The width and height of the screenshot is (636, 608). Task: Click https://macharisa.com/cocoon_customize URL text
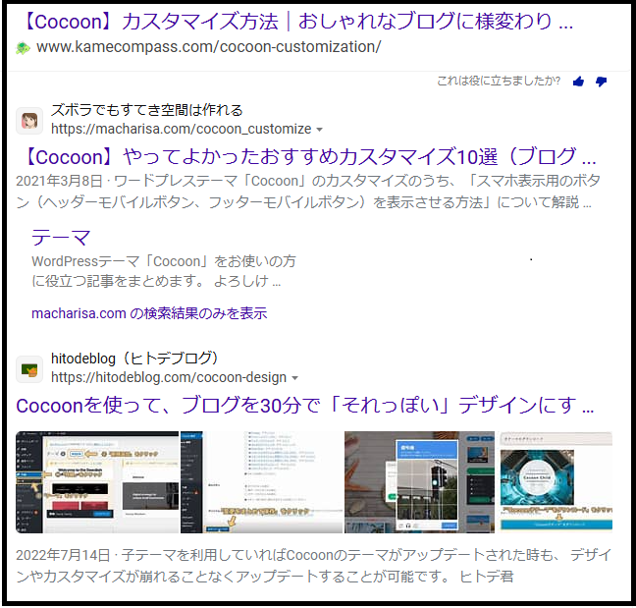(x=181, y=129)
